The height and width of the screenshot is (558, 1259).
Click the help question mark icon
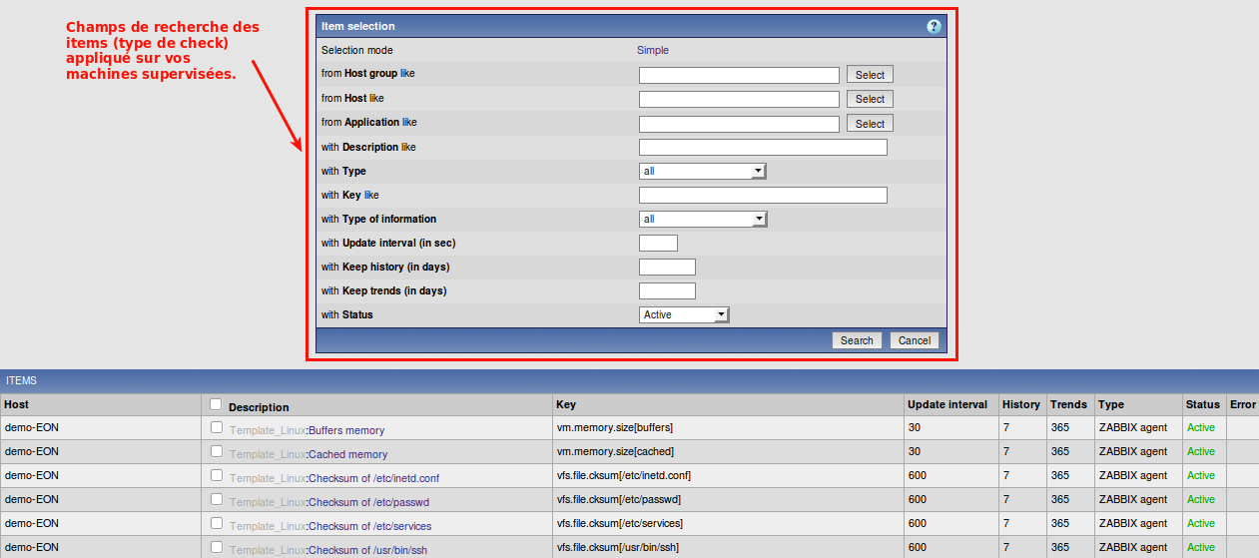tap(934, 27)
